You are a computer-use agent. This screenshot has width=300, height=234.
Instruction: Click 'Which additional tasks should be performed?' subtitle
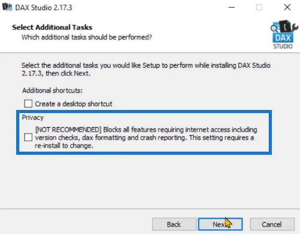coord(86,37)
